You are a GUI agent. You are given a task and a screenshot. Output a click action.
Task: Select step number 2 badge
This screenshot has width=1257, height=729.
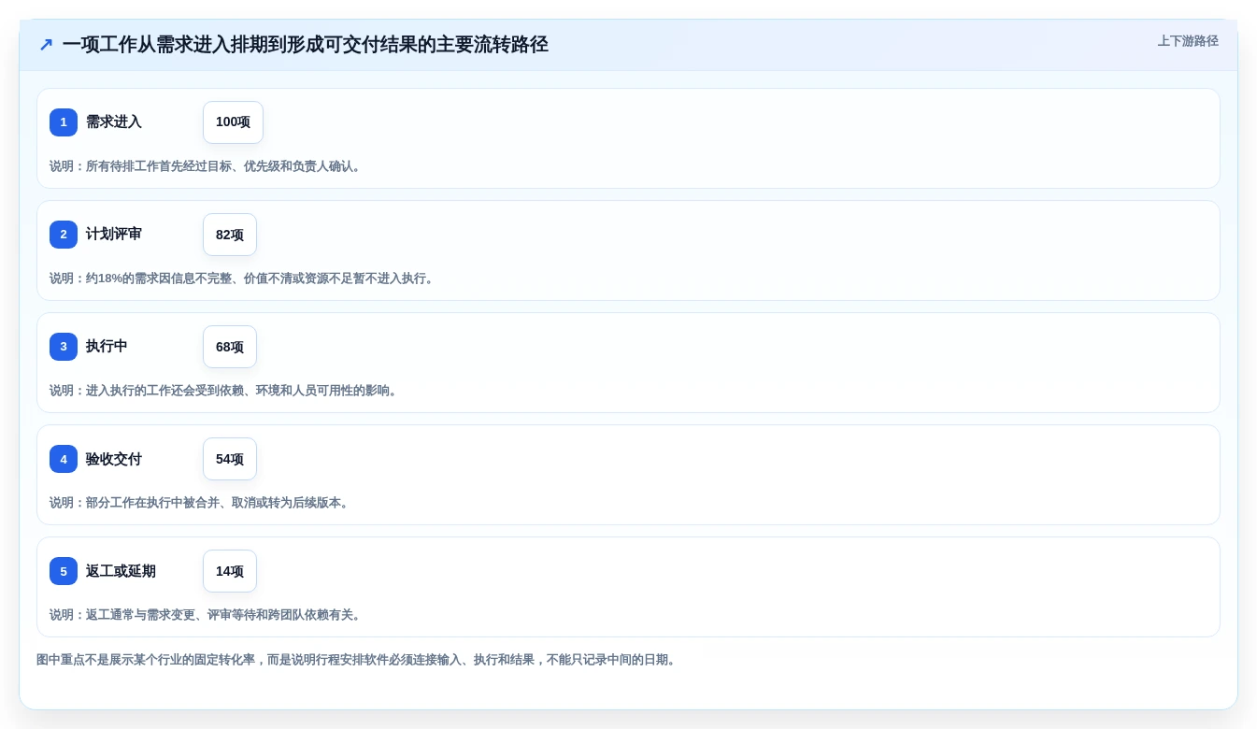pyautogui.click(x=64, y=235)
